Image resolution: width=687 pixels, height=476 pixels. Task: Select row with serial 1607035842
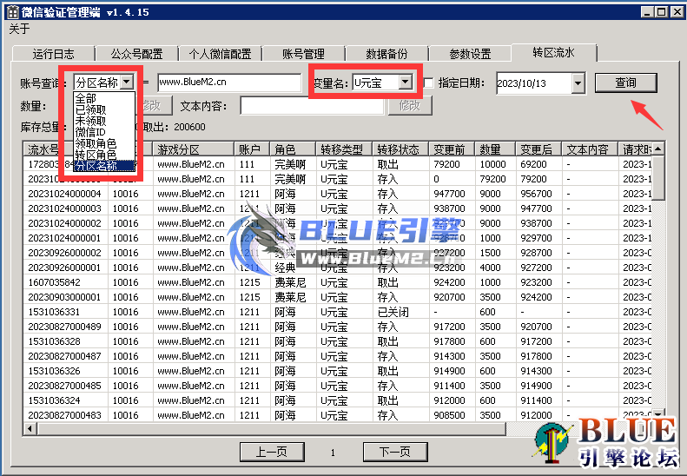click(337, 282)
